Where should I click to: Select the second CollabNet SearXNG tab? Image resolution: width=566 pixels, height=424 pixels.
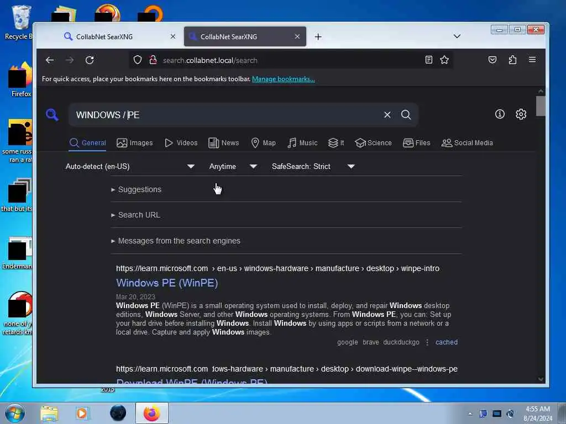(245, 36)
